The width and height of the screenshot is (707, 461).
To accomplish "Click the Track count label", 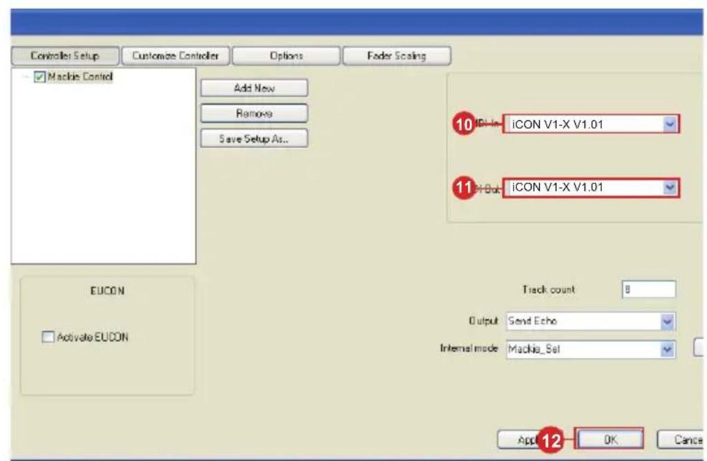I will click(548, 290).
